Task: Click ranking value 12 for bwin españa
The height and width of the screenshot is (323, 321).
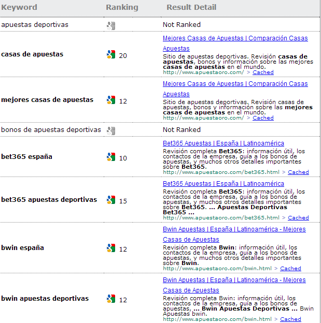Action: tap(123, 249)
